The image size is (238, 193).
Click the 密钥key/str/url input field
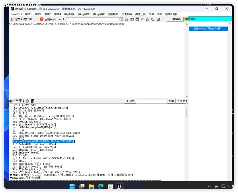point(92,19)
